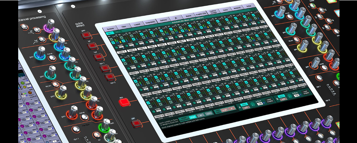This screenshot has height=143, width=357.
Task: Open the System tab on touchscreen
Action: pyautogui.click(x=110, y=29)
